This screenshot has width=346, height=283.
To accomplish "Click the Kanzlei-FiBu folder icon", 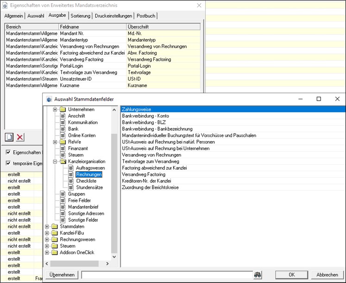I will 55,233.
